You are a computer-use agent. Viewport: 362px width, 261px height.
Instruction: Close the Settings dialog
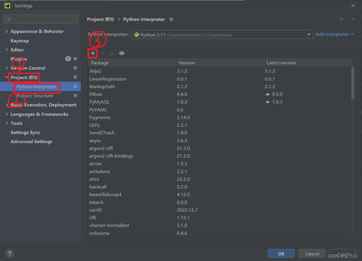[353, 6]
